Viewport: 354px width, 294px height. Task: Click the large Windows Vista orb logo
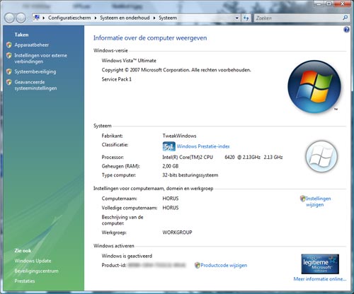point(314,87)
